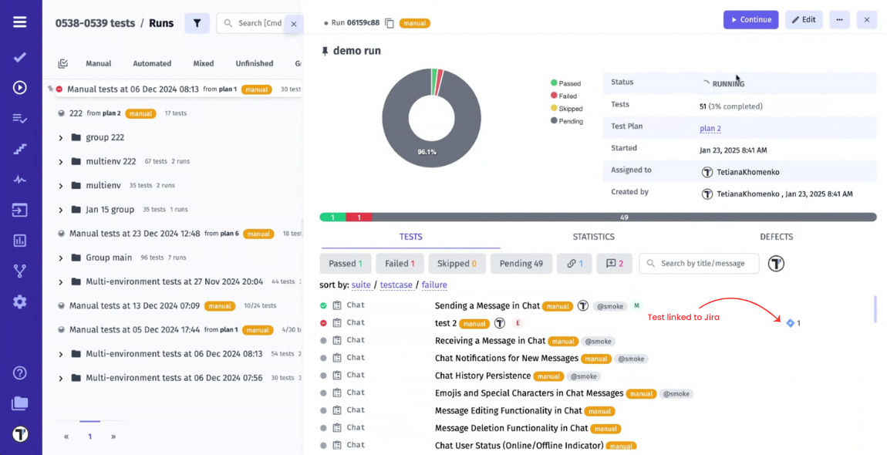
Task: Toggle the Passed 1 filter chip
Action: pos(345,263)
